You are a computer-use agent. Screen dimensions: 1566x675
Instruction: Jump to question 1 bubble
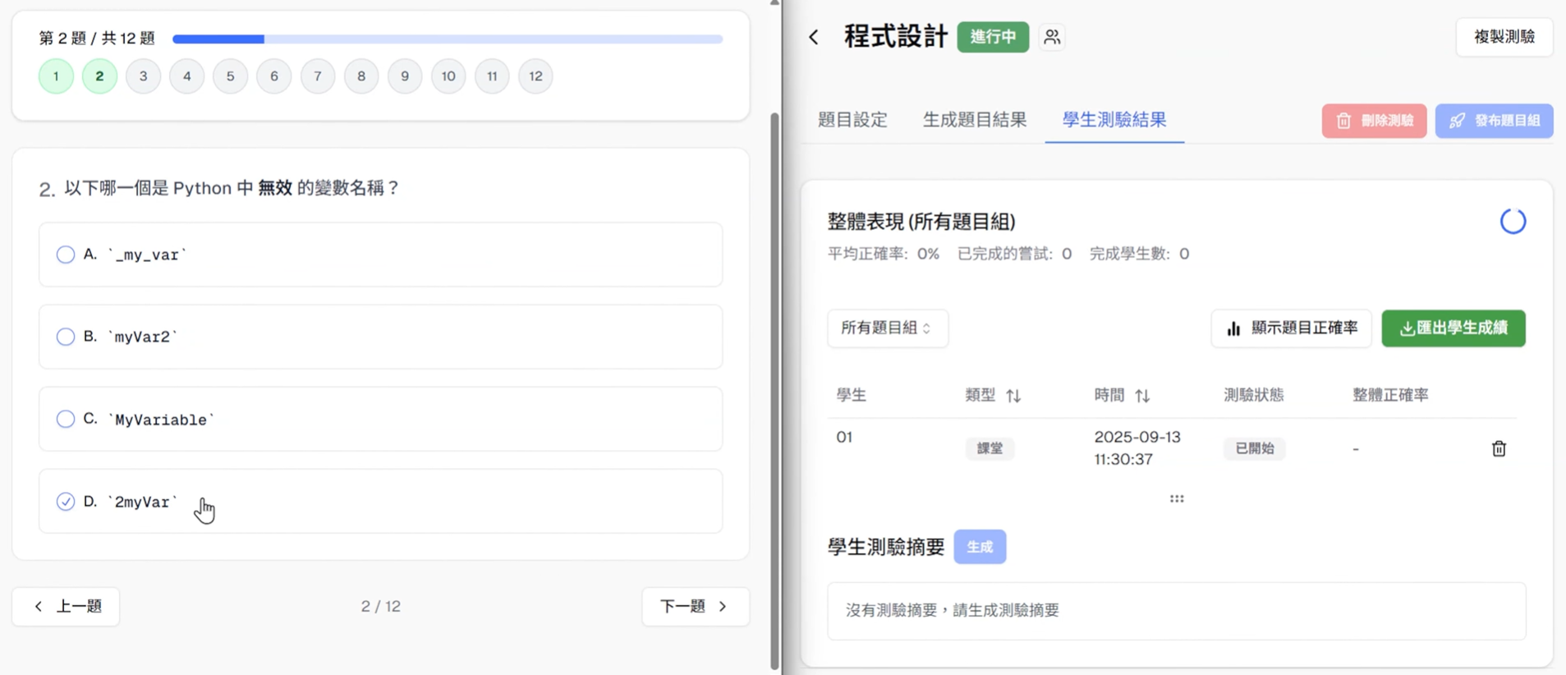(x=56, y=76)
